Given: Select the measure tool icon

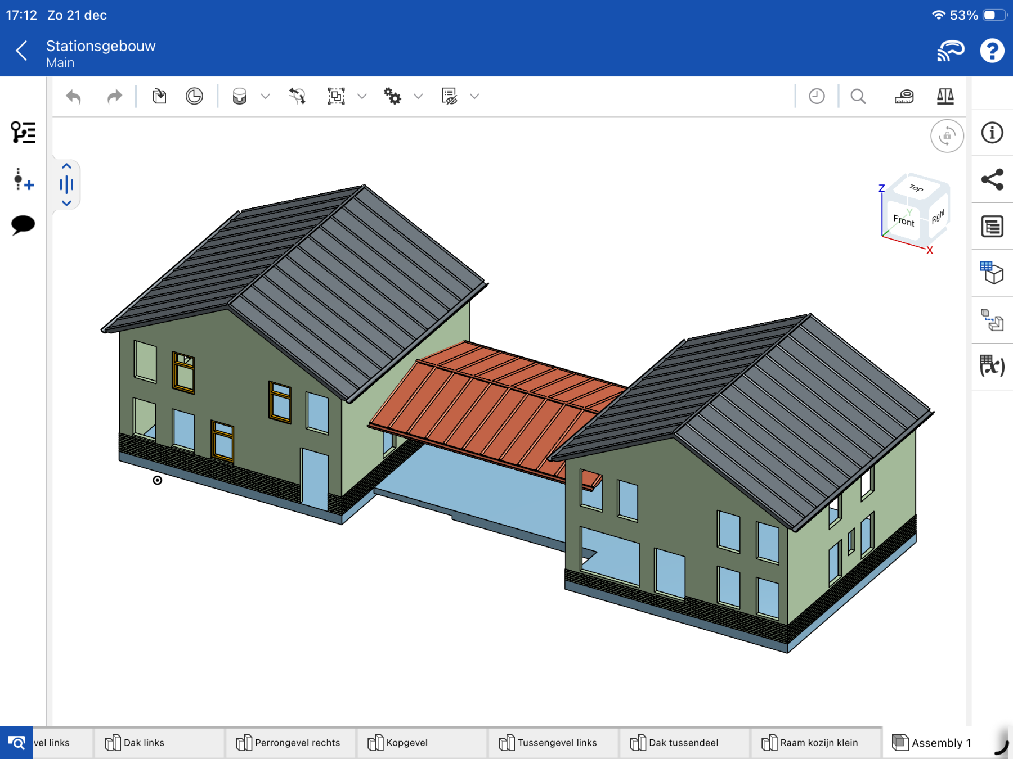Looking at the screenshot, I should point(904,97).
